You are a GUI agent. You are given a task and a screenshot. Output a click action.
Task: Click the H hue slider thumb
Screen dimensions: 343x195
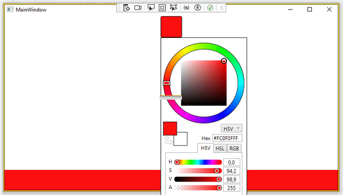tap(177, 162)
